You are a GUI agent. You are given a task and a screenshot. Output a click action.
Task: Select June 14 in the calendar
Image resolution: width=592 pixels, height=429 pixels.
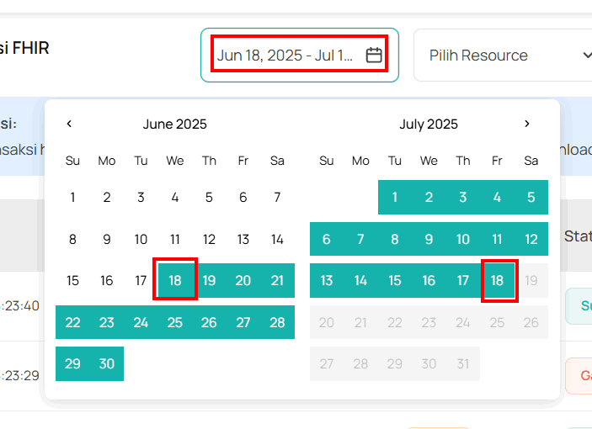point(277,239)
